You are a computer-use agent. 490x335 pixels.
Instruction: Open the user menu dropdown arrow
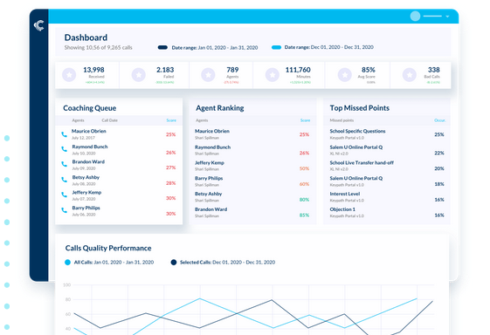[x=447, y=17]
